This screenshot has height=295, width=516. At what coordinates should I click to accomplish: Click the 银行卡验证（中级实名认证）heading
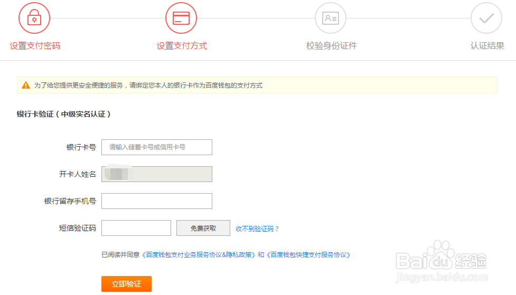pyautogui.click(x=64, y=114)
